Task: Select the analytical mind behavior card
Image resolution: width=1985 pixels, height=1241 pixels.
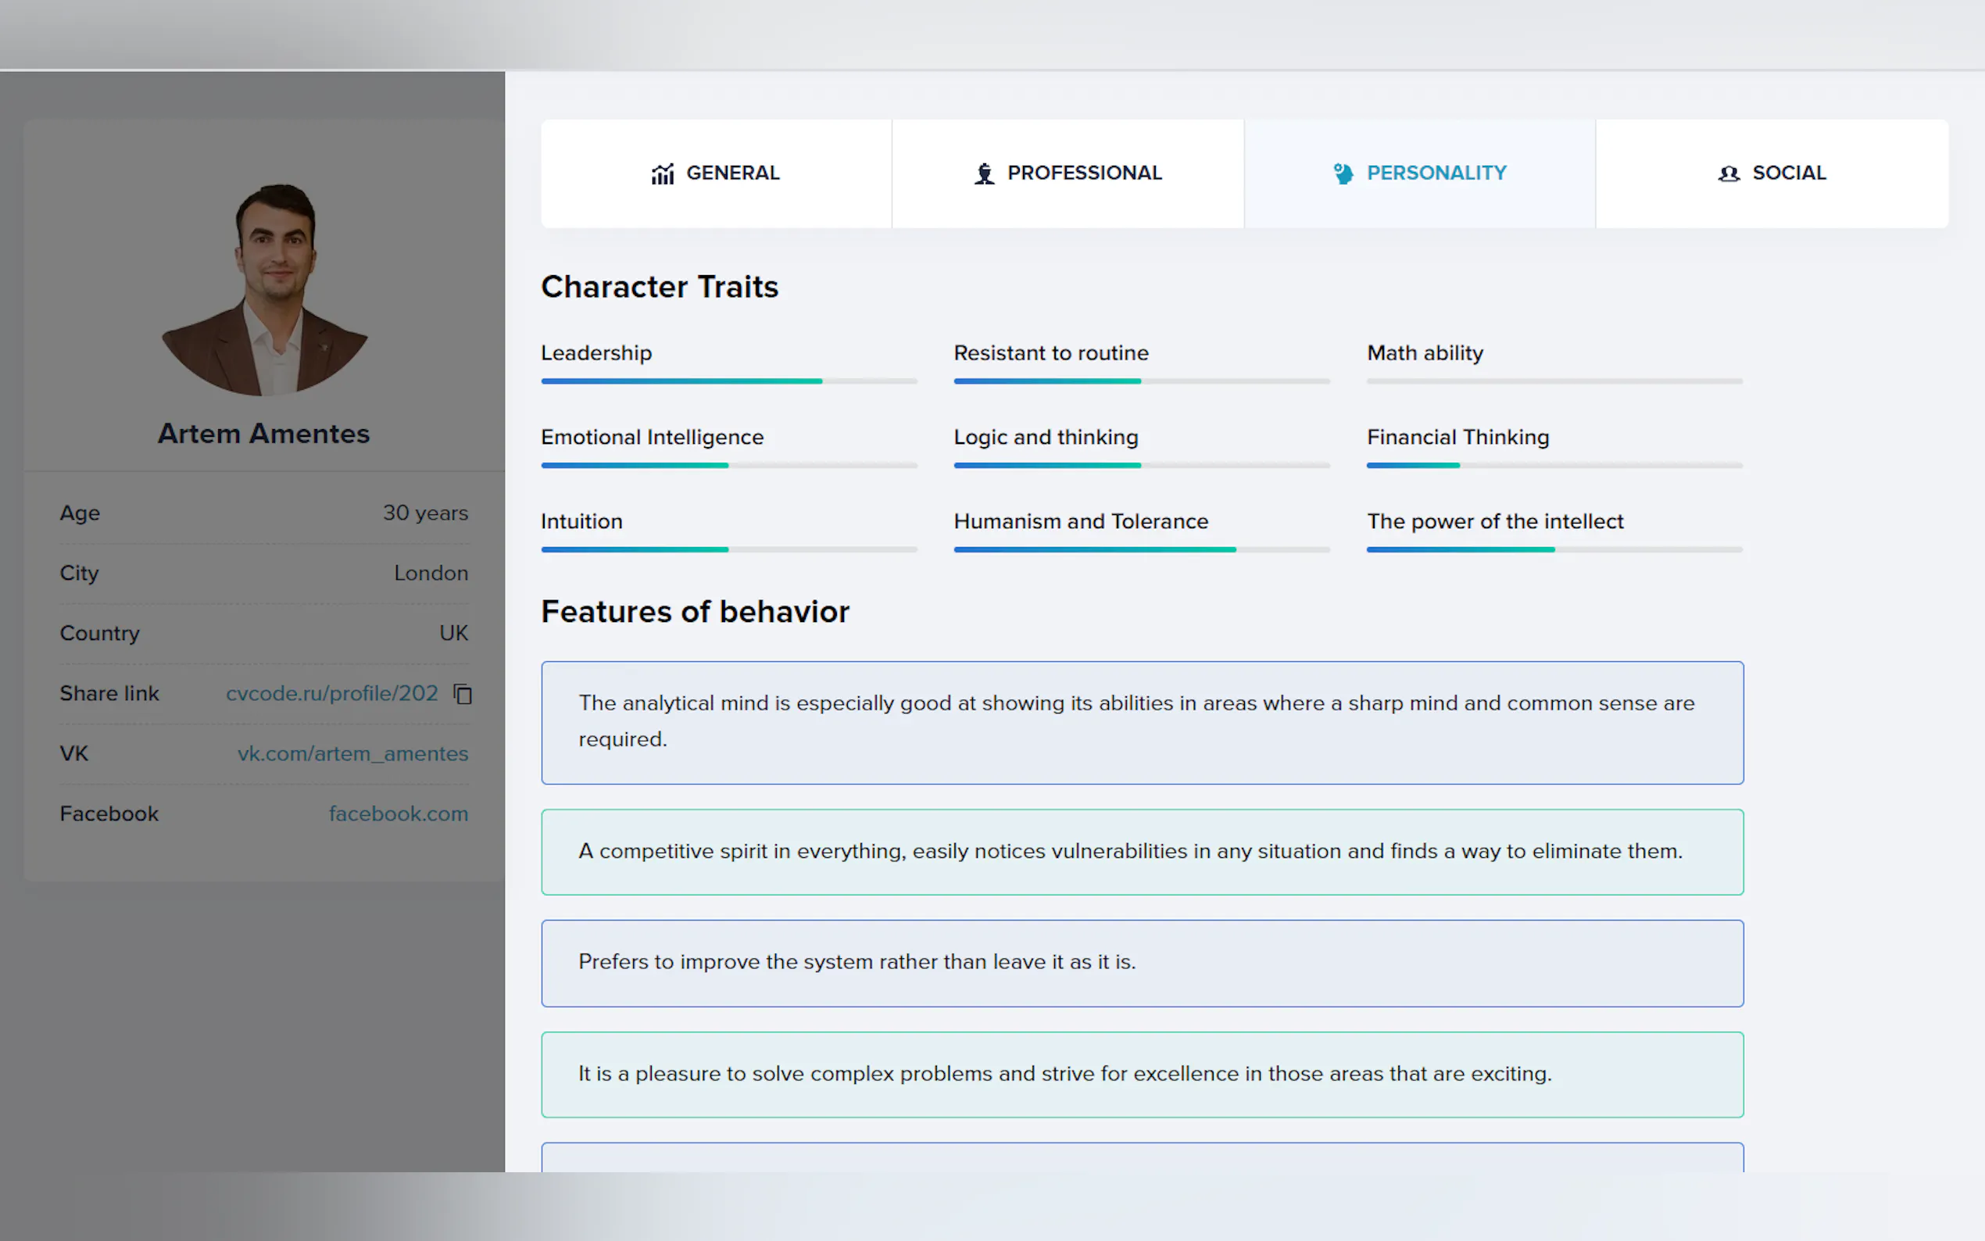Action: 1142,722
